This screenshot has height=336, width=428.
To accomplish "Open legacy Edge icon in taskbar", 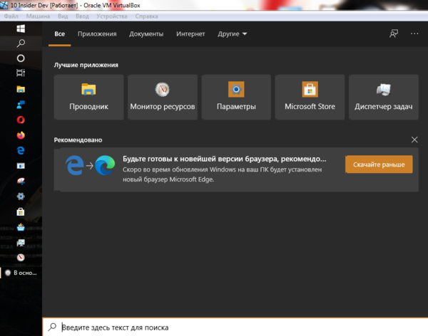I will click(x=21, y=150).
